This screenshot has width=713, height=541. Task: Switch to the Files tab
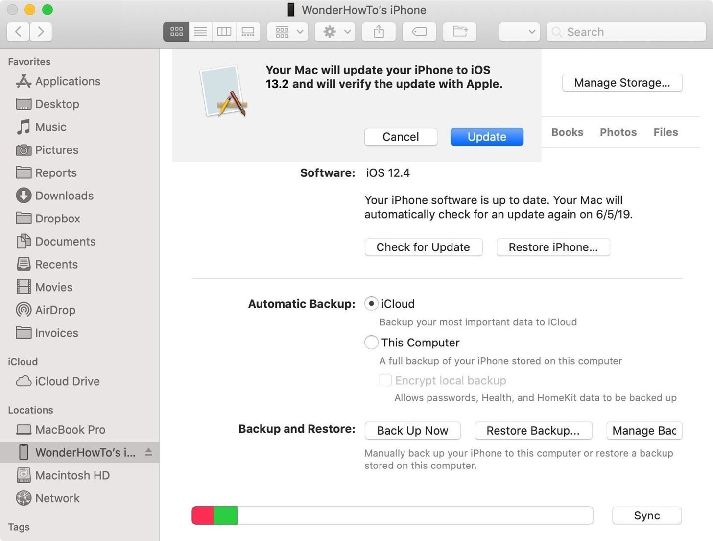(665, 132)
